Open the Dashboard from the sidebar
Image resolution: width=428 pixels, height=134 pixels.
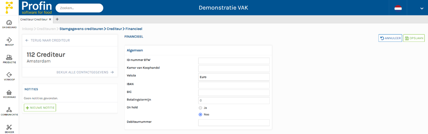(9, 23)
